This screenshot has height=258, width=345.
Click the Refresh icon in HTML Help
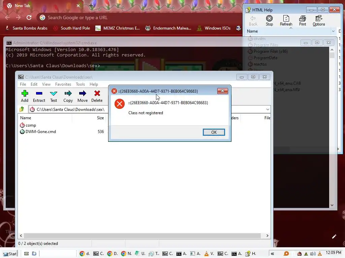(x=286, y=18)
